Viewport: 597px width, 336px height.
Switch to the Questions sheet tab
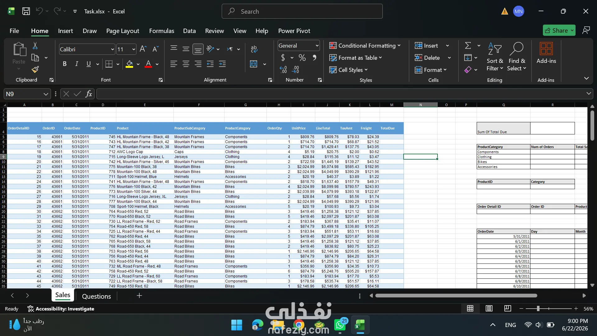[x=96, y=296]
